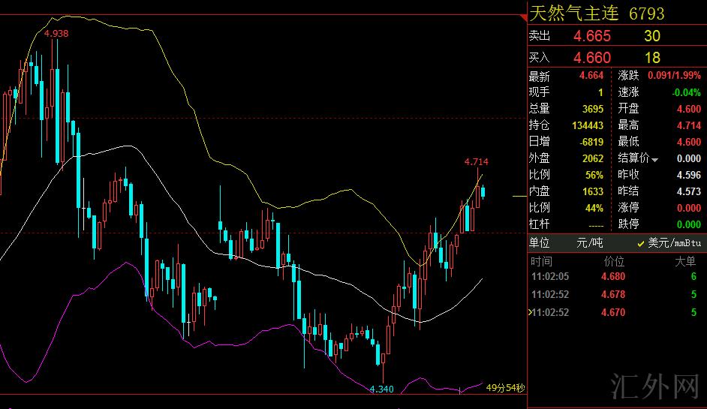Click the arrow marker beside last trade row

point(532,312)
